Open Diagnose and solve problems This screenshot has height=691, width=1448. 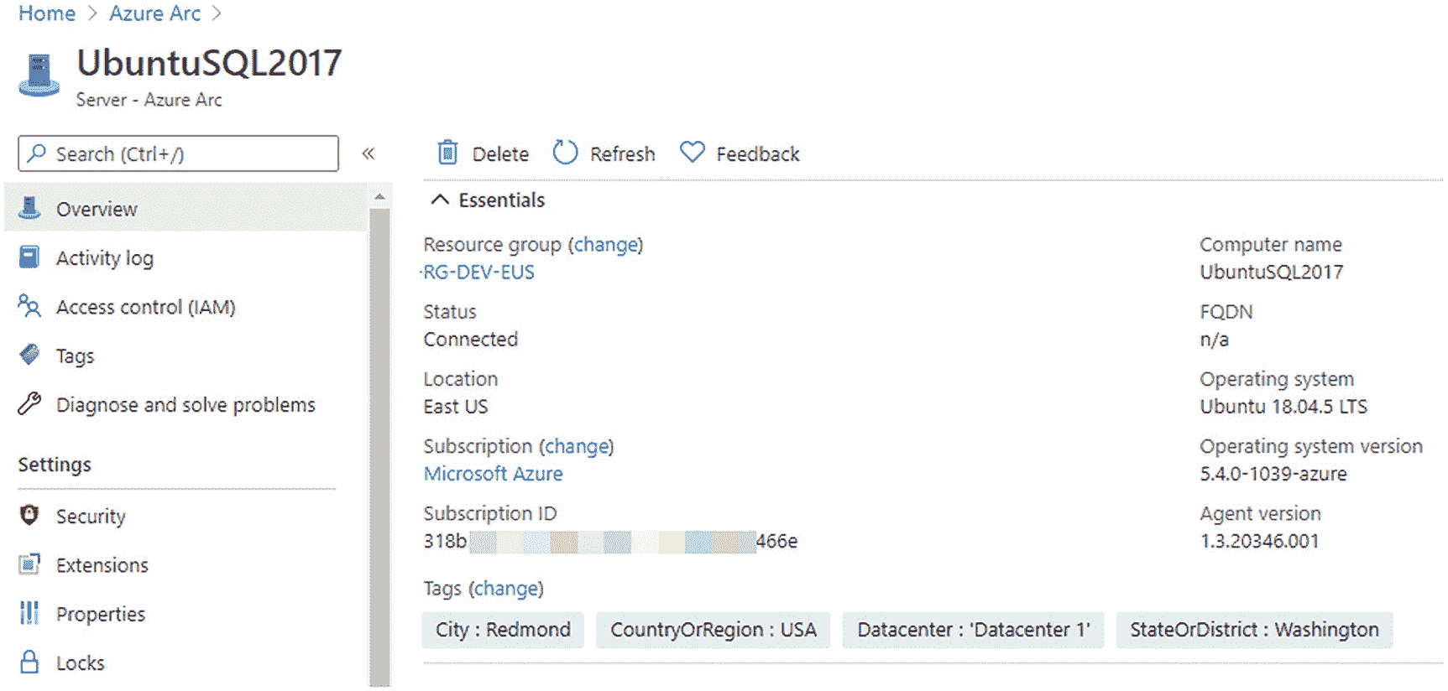coord(186,404)
